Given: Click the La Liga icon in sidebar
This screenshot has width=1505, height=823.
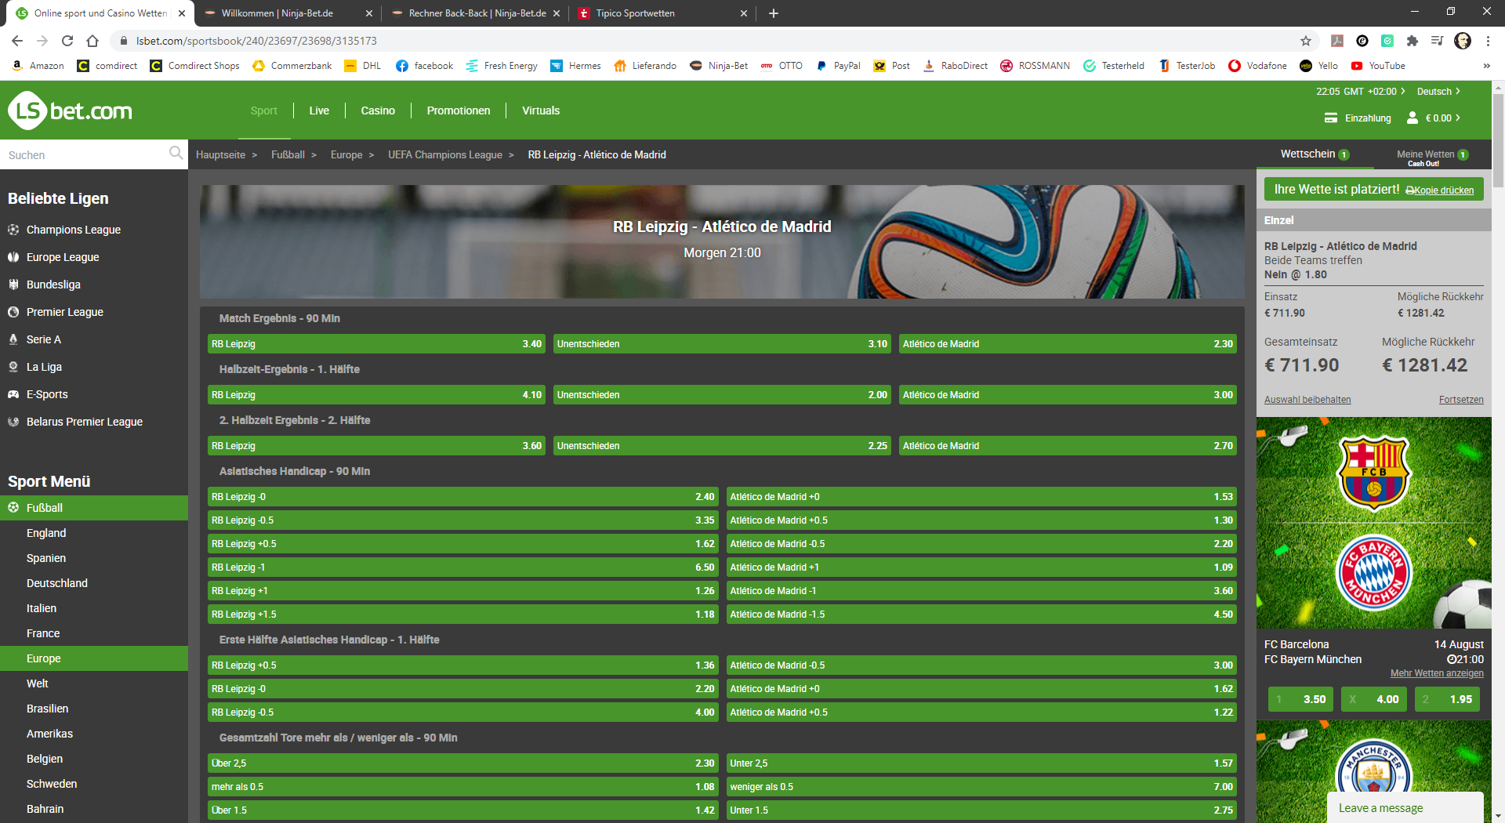Looking at the screenshot, I should 13,367.
